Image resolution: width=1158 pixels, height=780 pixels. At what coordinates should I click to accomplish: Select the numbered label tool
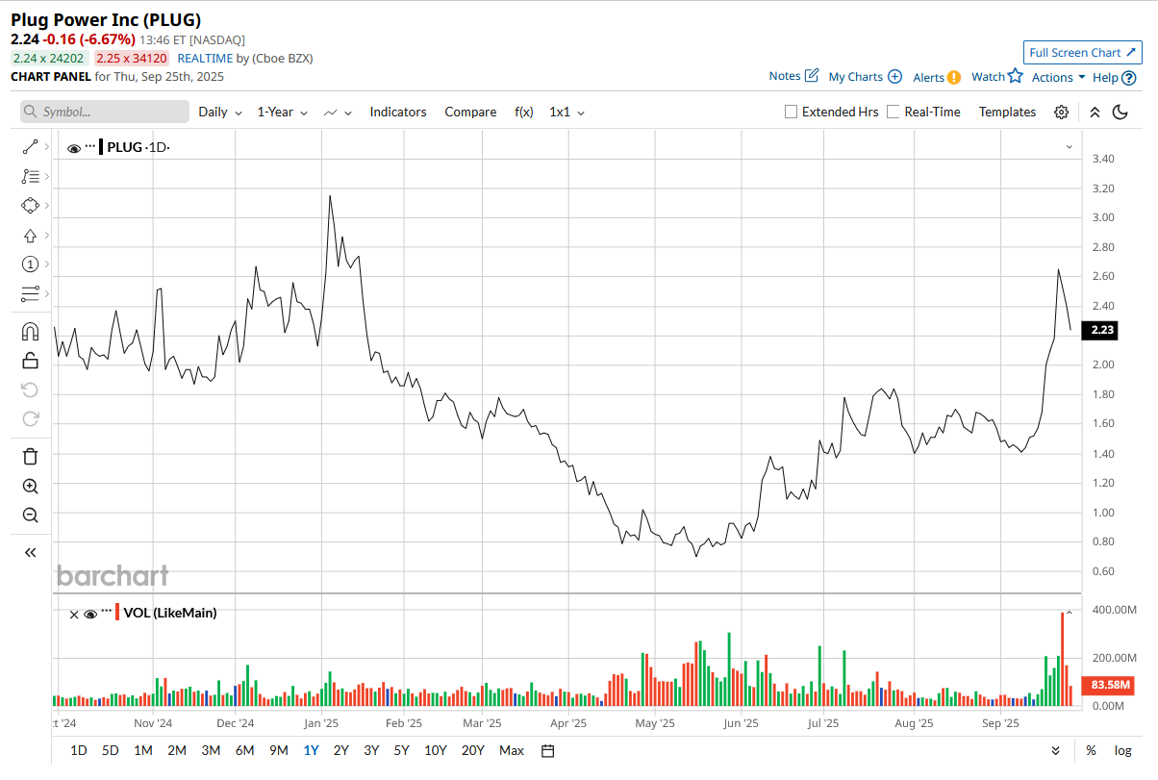coord(30,264)
